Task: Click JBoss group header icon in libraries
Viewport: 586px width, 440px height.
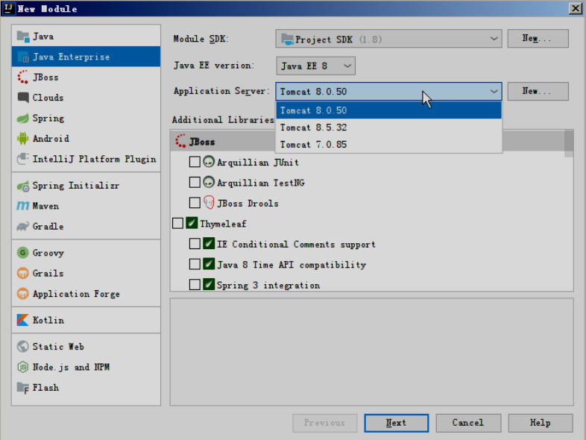Action: [181, 141]
